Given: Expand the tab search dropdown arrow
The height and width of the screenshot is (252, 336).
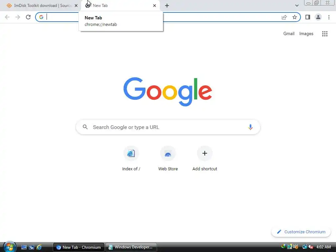Looking at the screenshot, I should point(297,6).
